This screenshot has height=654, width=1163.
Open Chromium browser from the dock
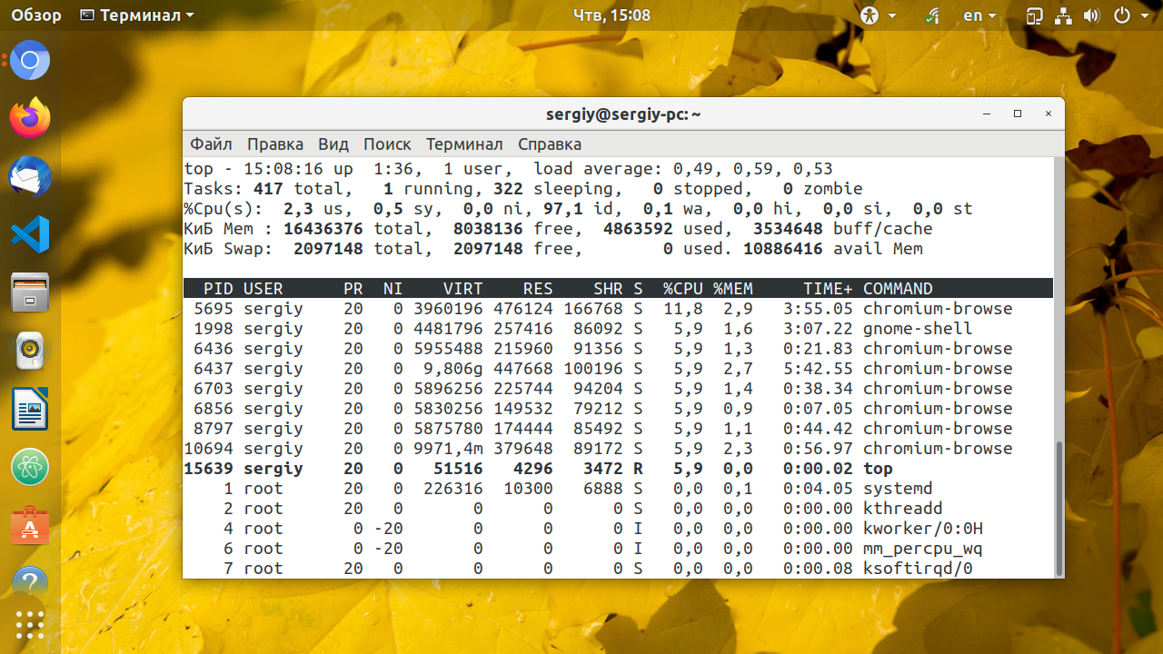click(30, 61)
